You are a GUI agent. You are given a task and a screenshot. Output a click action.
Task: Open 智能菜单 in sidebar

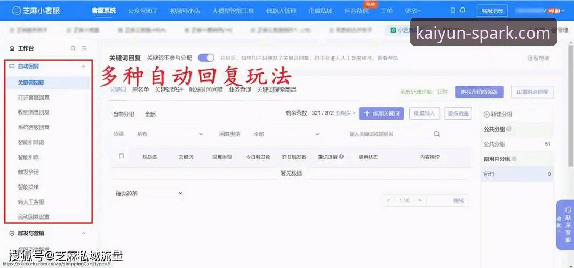tap(28, 187)
